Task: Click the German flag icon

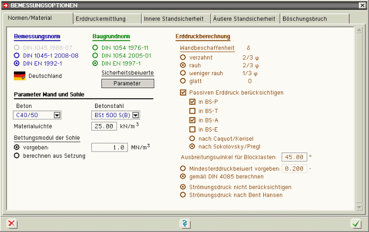Action: click(20, 76)
